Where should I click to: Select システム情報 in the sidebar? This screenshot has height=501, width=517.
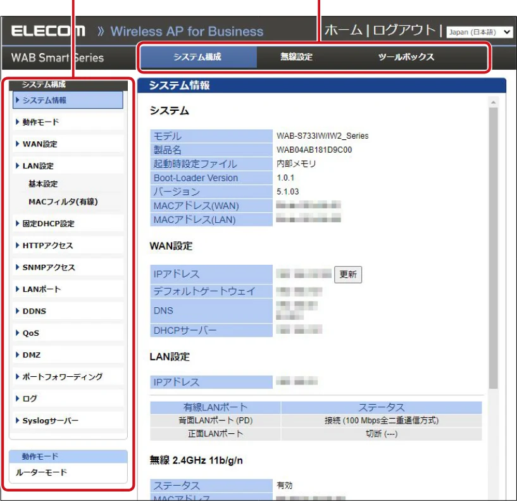click(x=68, y=100)
